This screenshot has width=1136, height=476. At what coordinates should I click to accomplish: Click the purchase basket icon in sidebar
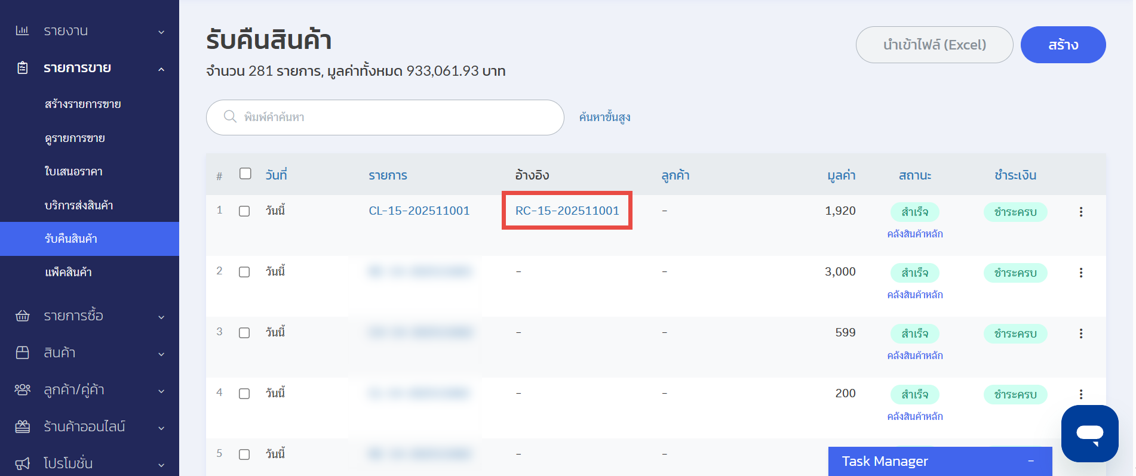22,316
